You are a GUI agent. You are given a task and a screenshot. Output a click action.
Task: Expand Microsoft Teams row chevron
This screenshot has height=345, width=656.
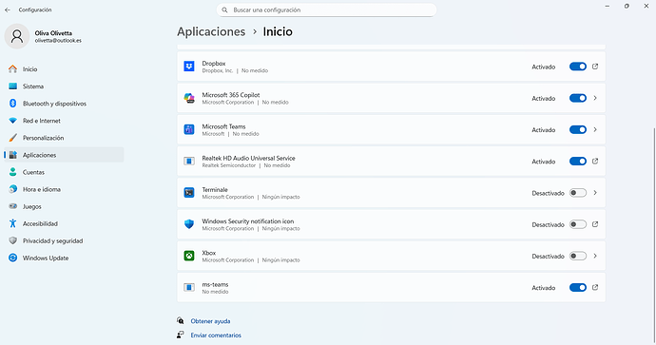tap(595, 129)
